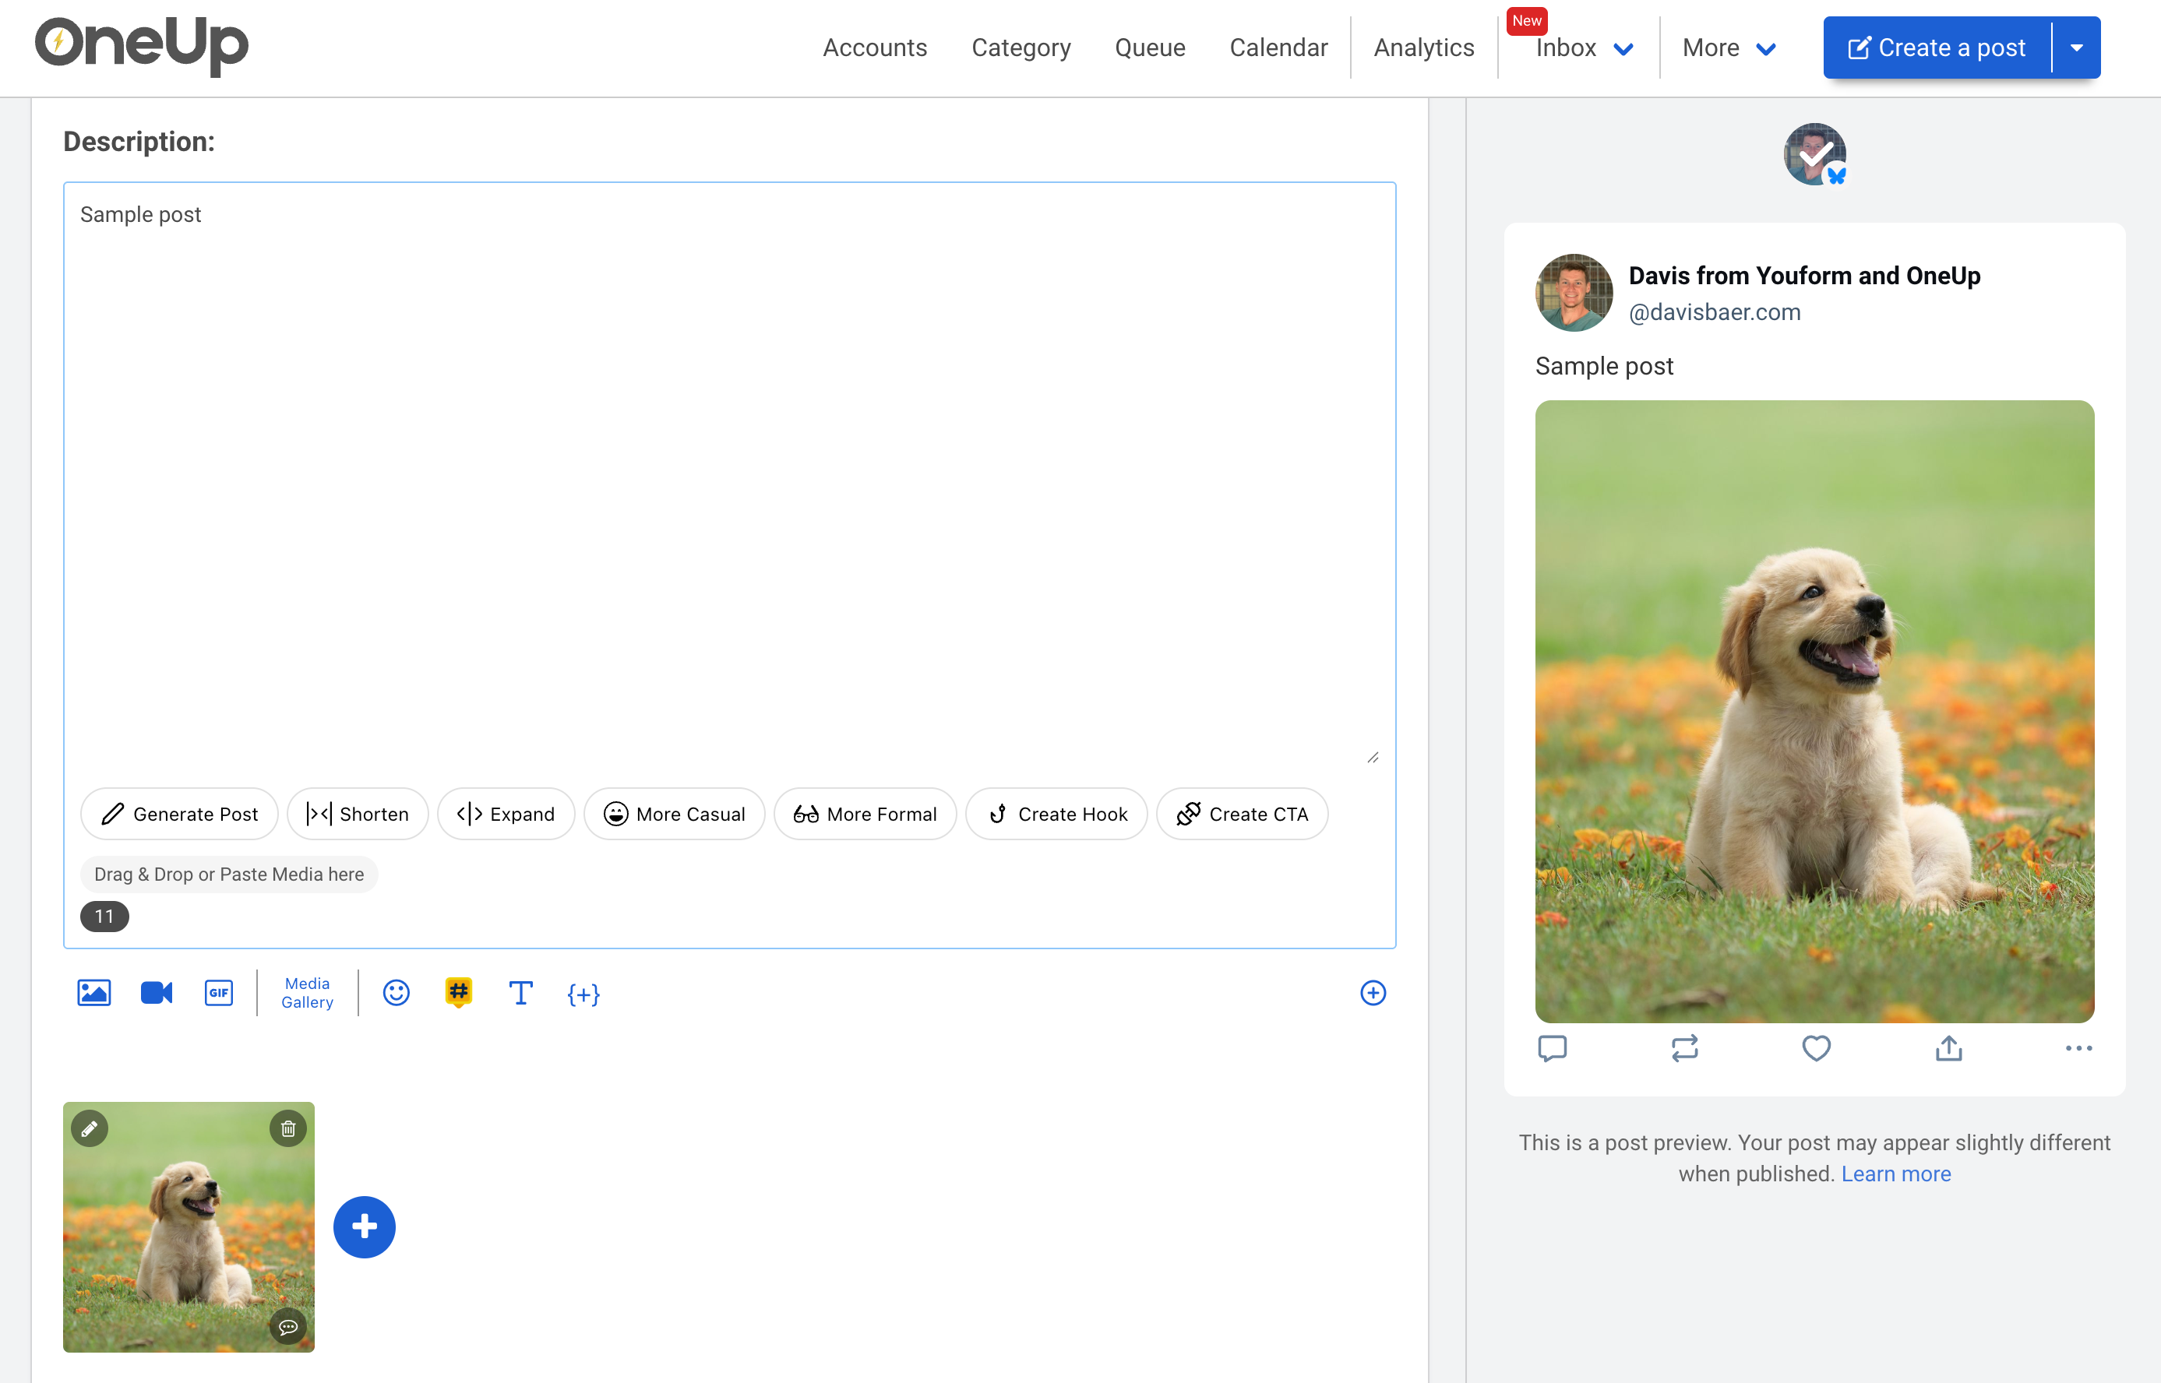Open the Analytics page
Screen dimensions: 2161x1383
(x=1423, y=48)
